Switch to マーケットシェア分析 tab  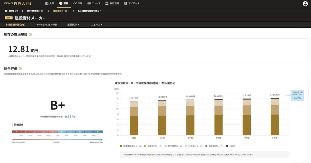point(46,25)
